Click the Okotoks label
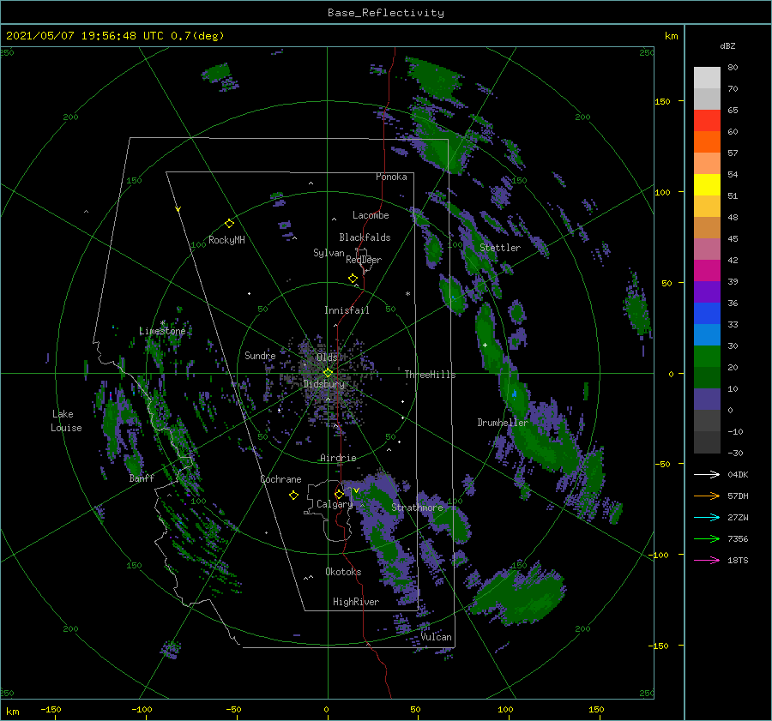The width and height of the screenshot is (772, 721). pyautogui.click(x=343, y=572)
